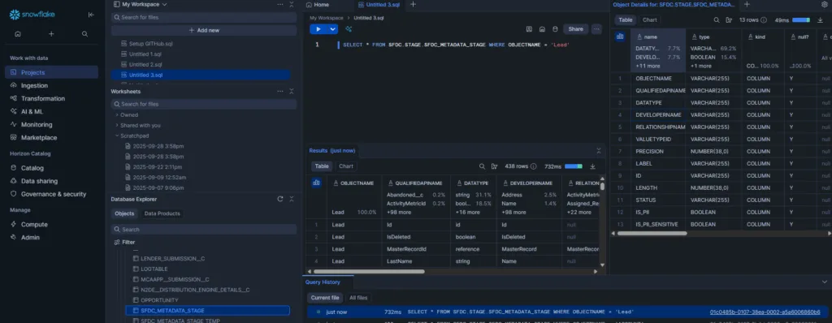Viewport: 832px width, 323px height.
Task: Switch results view to Chart tab
Action: click(346, 166)
